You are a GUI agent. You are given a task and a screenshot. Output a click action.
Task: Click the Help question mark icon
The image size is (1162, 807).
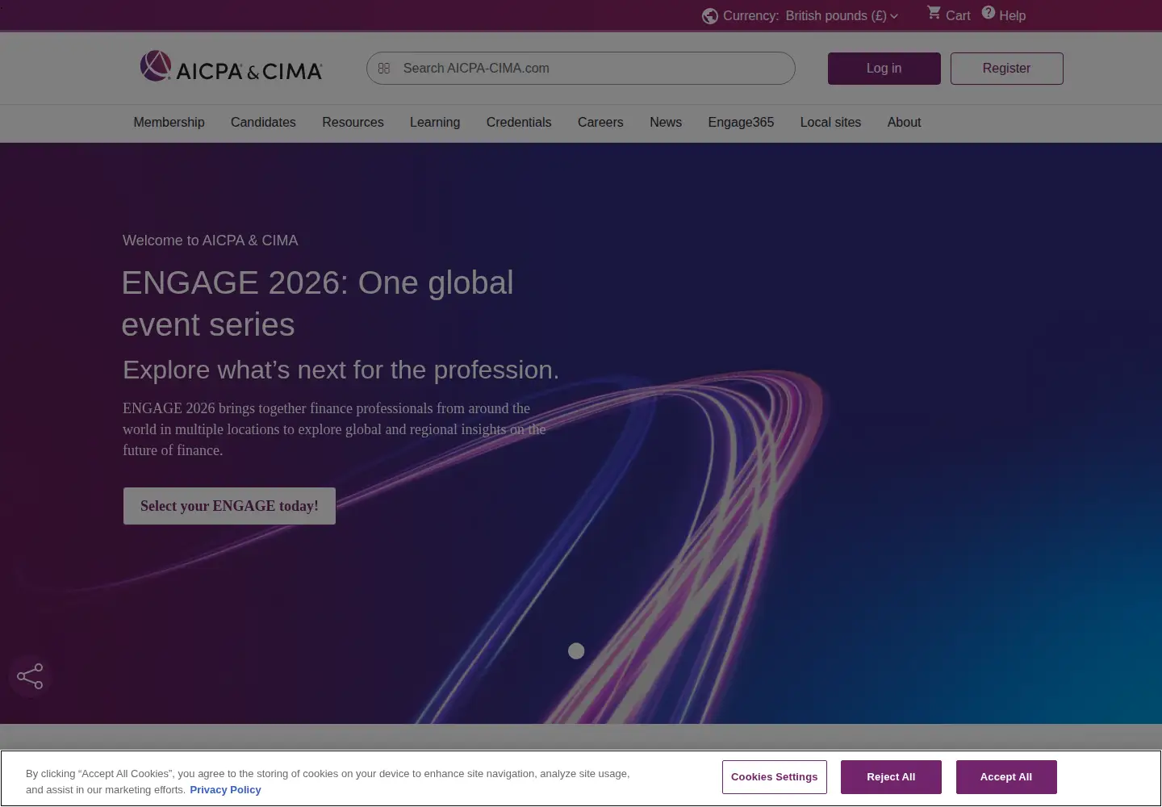coord(989,13)
